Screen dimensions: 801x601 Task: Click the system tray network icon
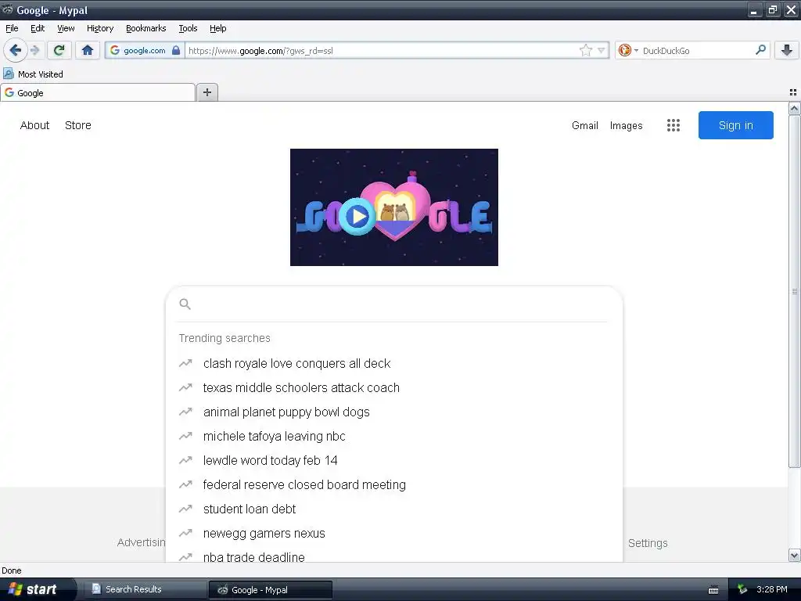[742, 589]
